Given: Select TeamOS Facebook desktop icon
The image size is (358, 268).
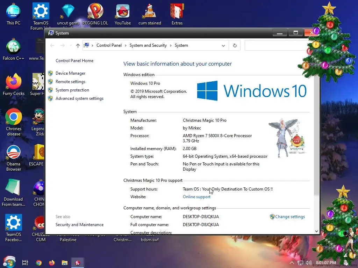Looking at the screenshot, I should [x=14, y=228].
